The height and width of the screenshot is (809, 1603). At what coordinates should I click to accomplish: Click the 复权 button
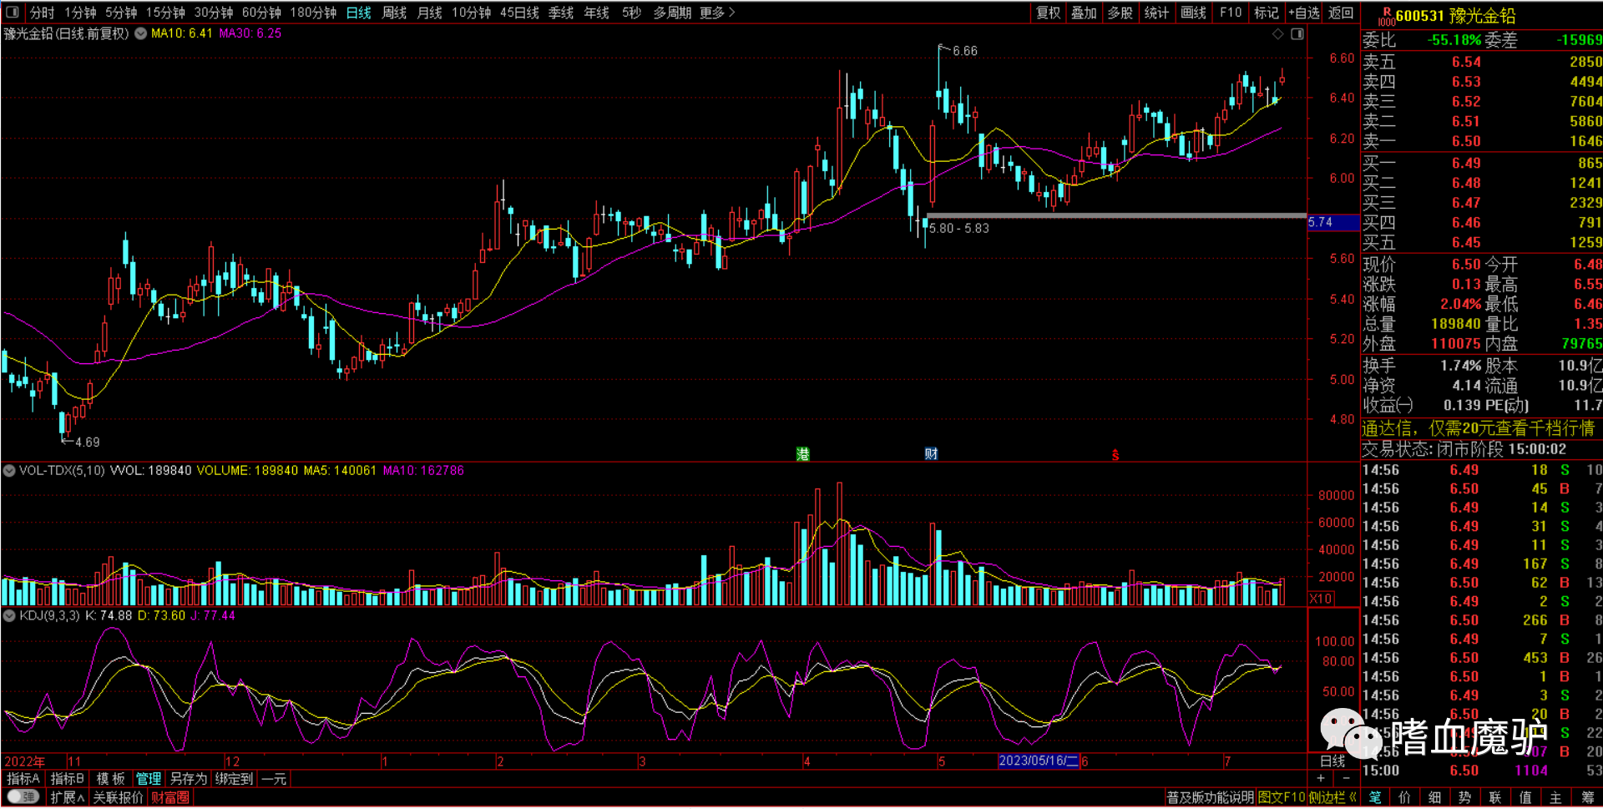point(1048,13)
